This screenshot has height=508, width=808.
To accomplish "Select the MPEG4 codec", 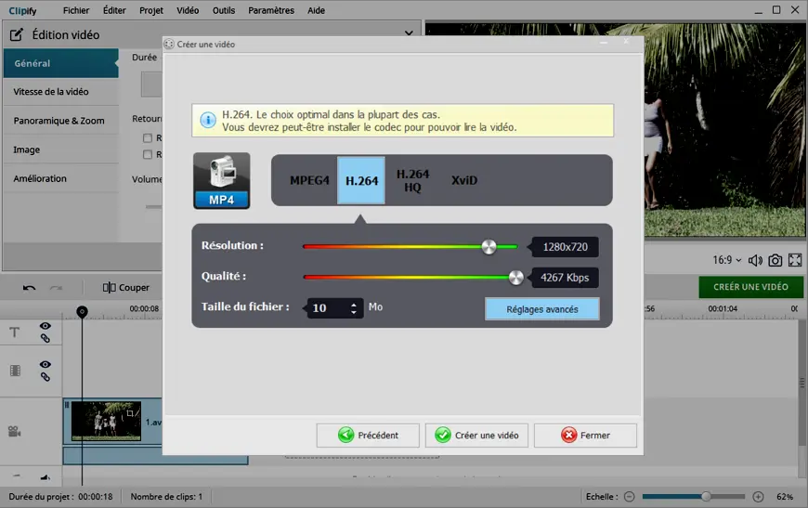I will [309, 180].
